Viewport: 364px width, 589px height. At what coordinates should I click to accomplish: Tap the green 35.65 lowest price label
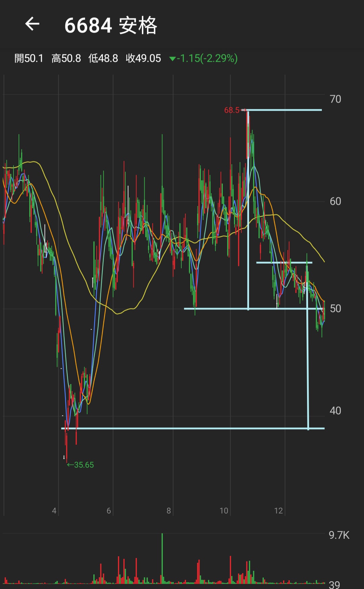coord(84,465)
